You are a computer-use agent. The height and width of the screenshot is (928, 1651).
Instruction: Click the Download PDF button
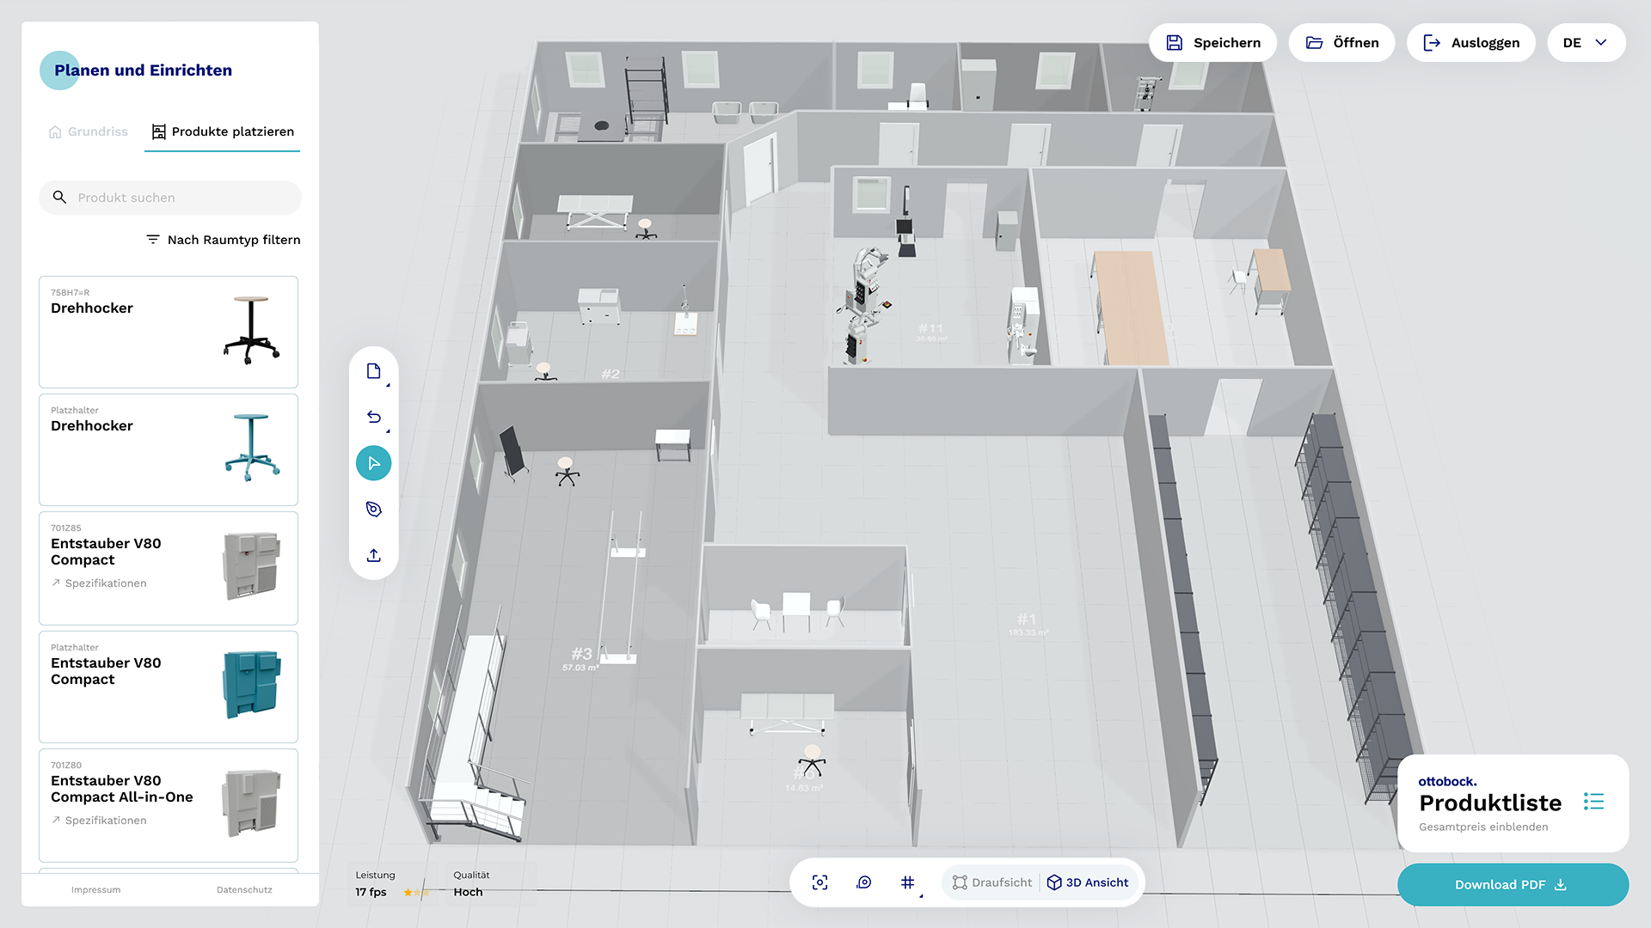(1512, 884)
